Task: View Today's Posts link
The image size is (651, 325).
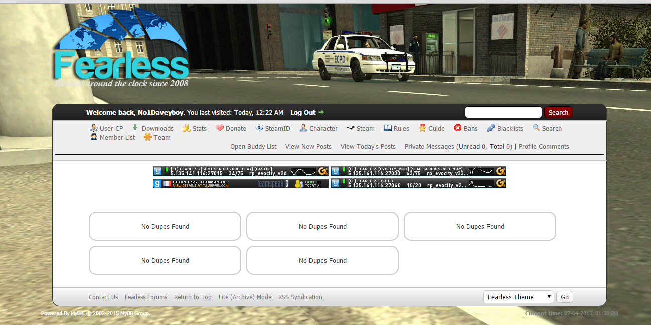Action: (x=368, y=146)
